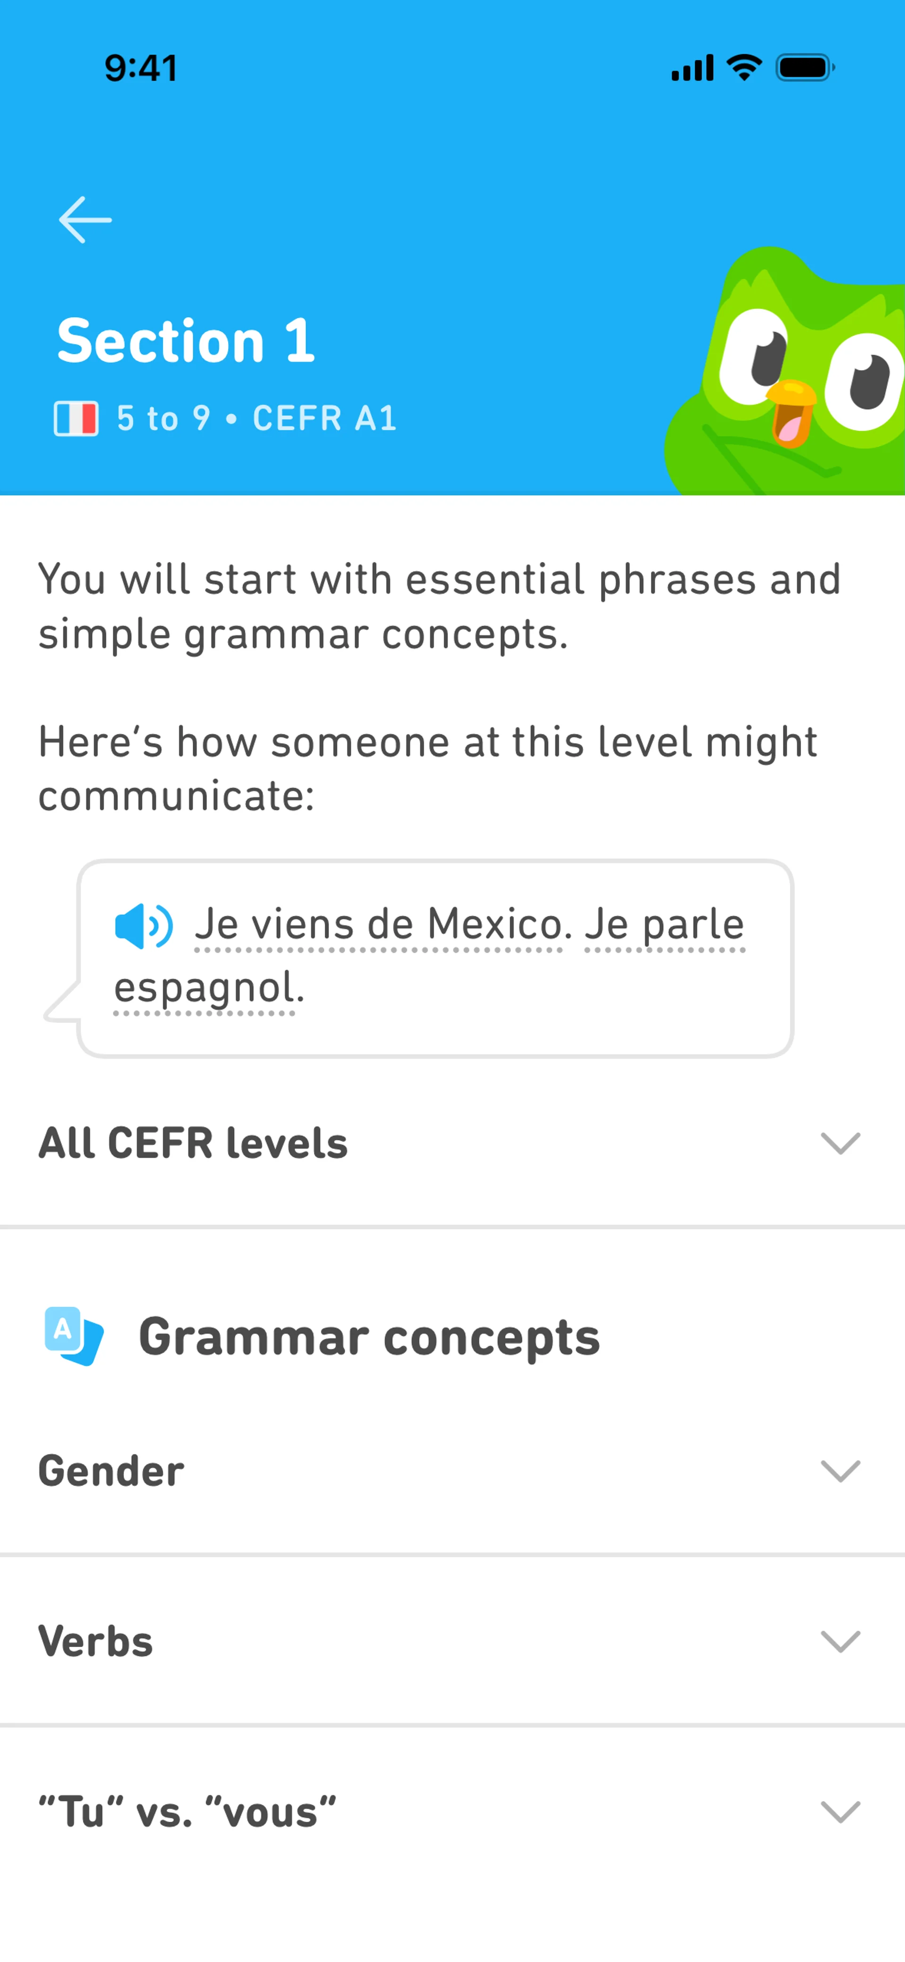Open the Gender grammar concept row

pyautogui.click(x=452, y=1471)
